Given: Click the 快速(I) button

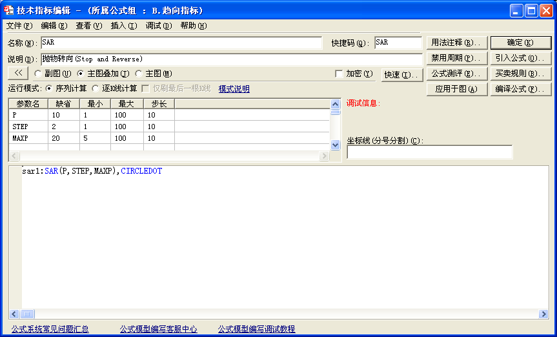Looking at the screenshot, I should 402,75.
